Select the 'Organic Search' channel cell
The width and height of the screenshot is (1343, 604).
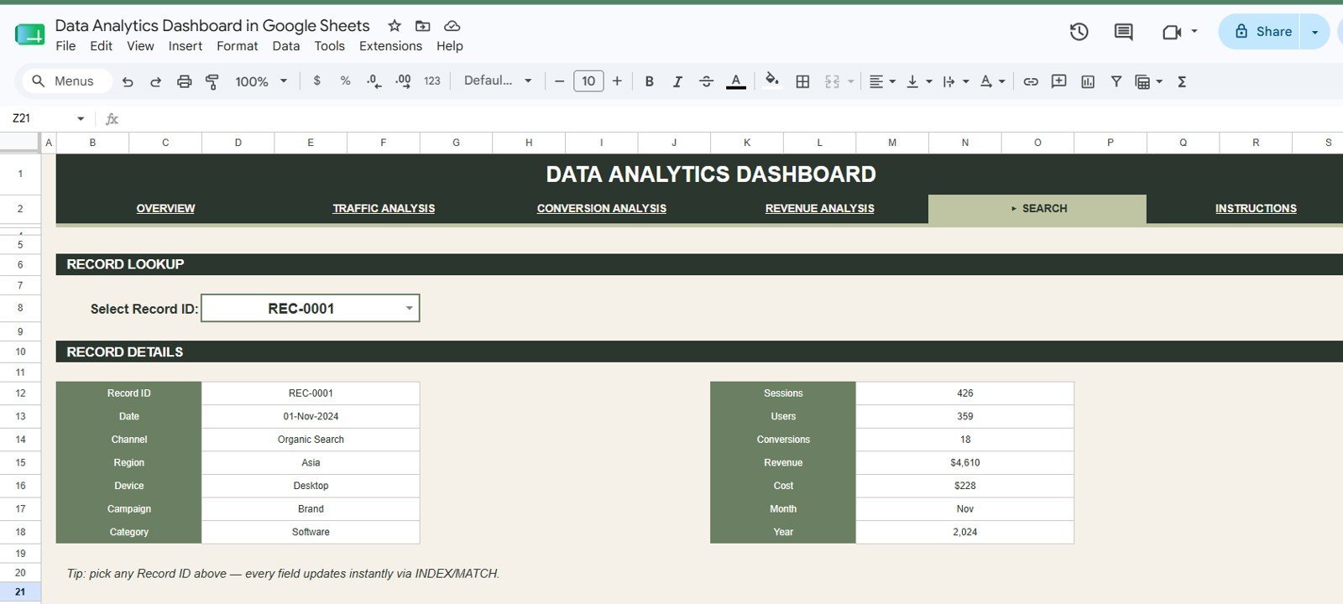click(x=311, y=440)
